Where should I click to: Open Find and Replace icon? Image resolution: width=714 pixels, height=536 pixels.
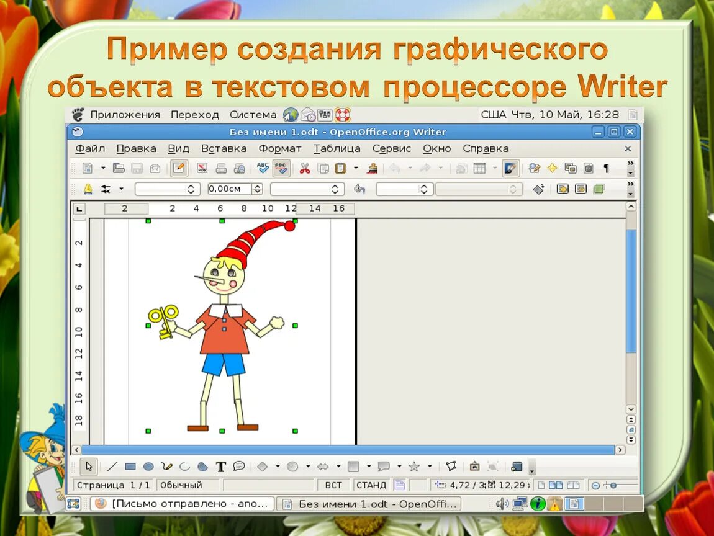point(535,168)
